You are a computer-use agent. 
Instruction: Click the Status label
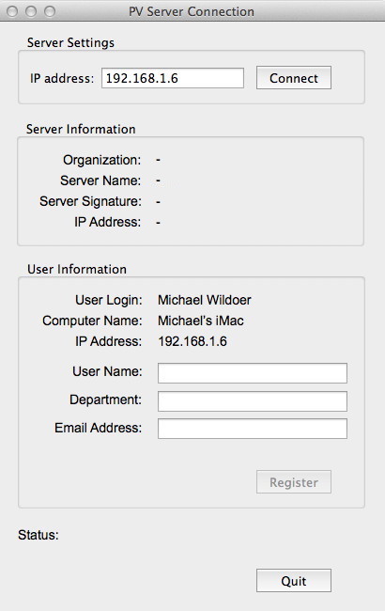tap(38, 535)
